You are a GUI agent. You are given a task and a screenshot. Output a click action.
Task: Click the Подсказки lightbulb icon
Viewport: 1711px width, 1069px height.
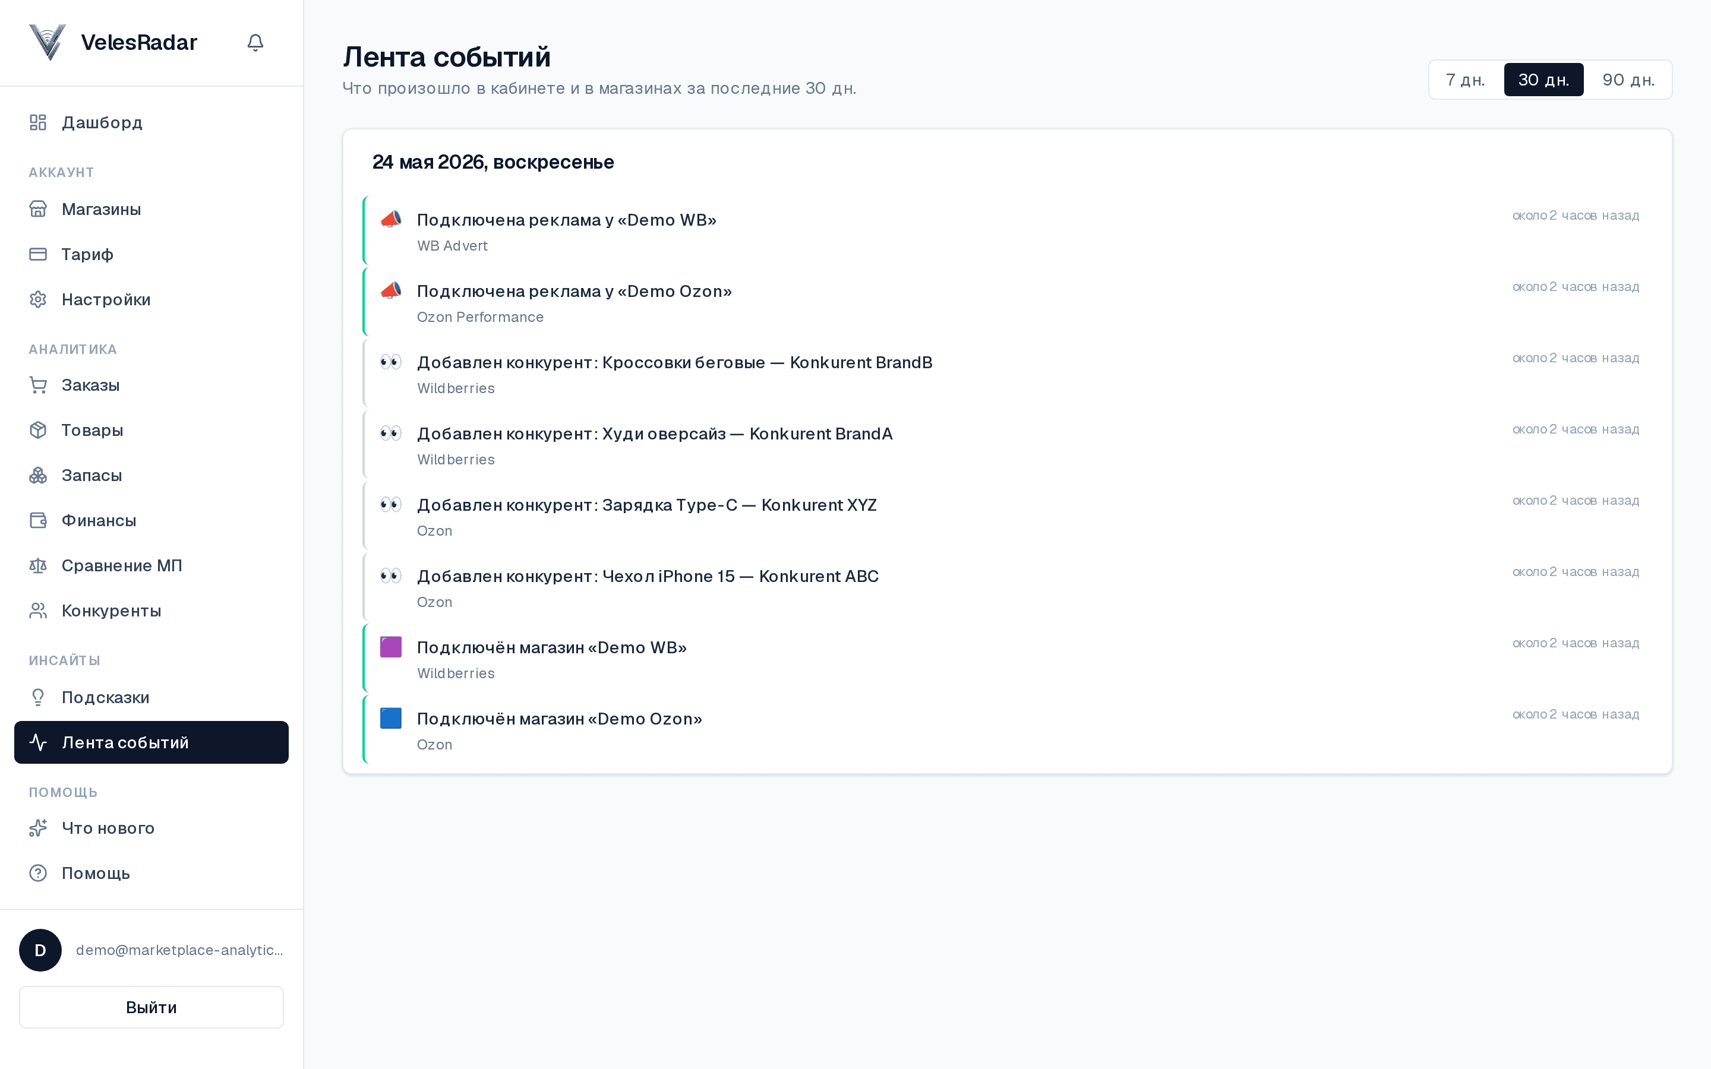(38, 697)
